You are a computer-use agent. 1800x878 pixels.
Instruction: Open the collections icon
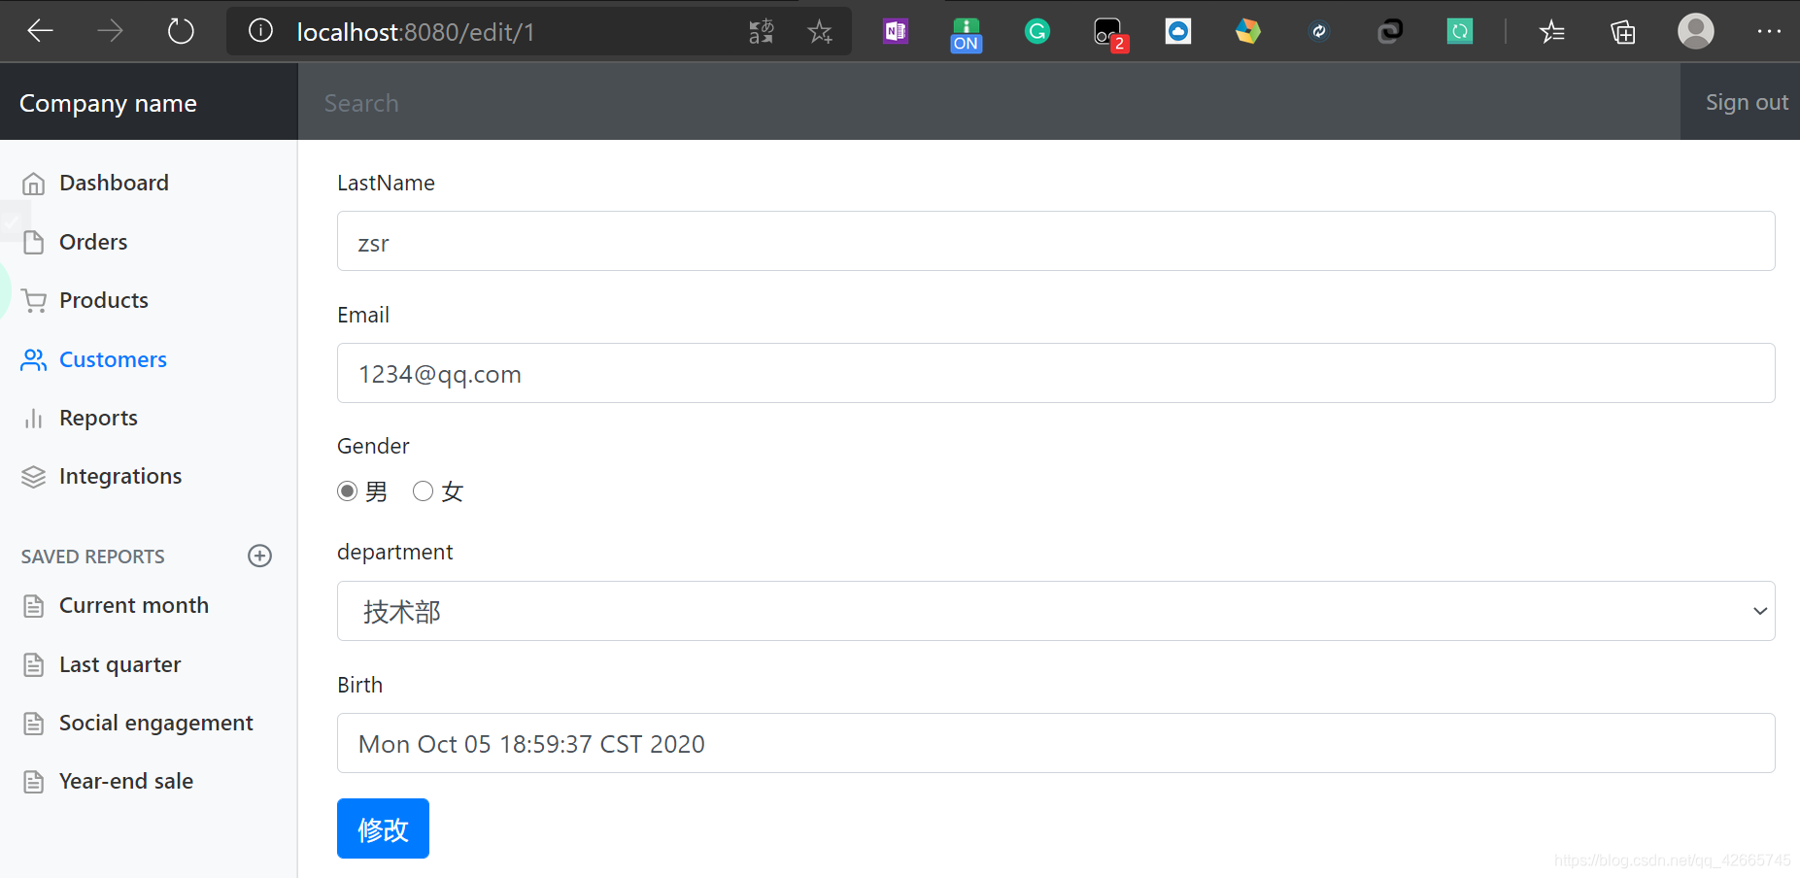[x=1623, y=31]
